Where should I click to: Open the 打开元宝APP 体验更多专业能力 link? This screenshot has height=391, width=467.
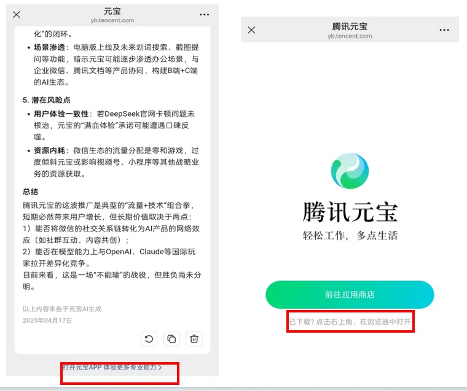(x=112, y=367)
